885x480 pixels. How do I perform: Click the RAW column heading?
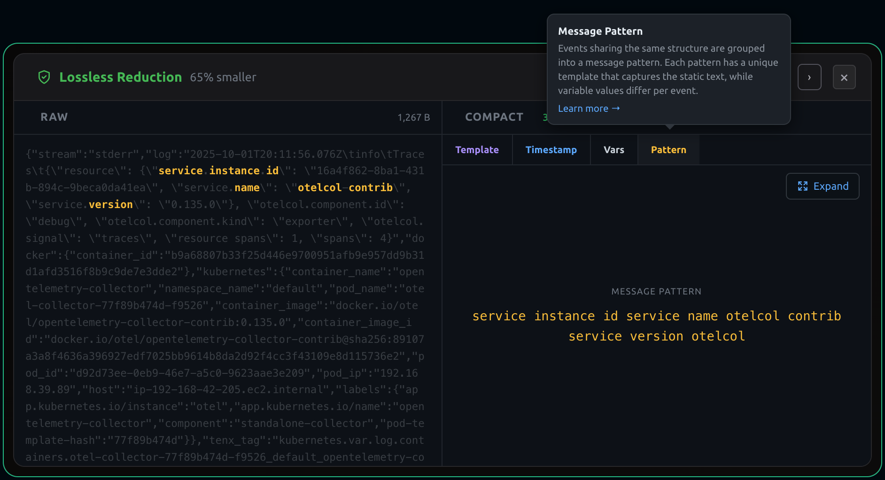pyautogui.click(x=54, y=117)
